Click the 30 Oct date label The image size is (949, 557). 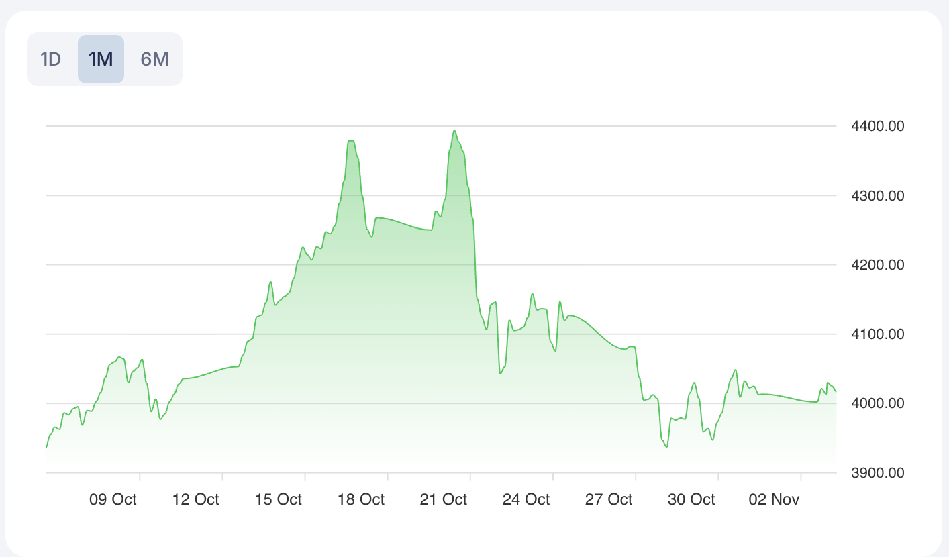click(x=691, y=499)
